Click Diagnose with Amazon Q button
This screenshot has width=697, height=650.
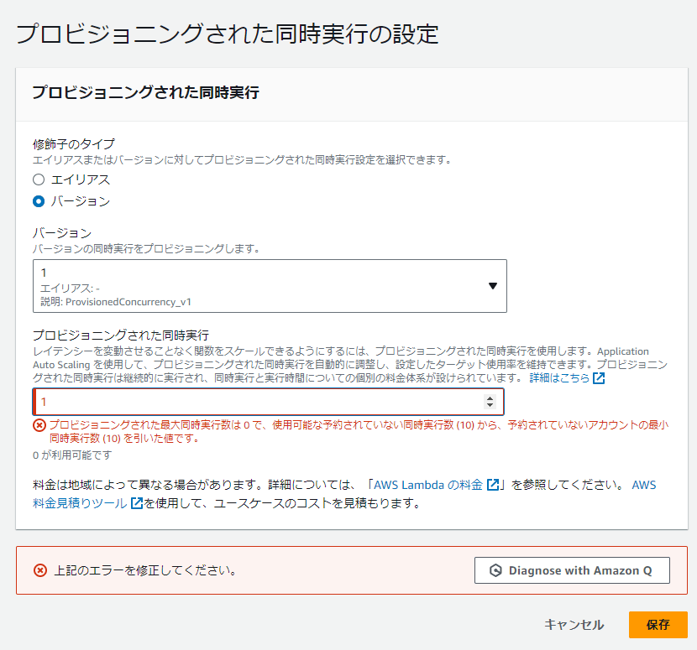[572, 570]
